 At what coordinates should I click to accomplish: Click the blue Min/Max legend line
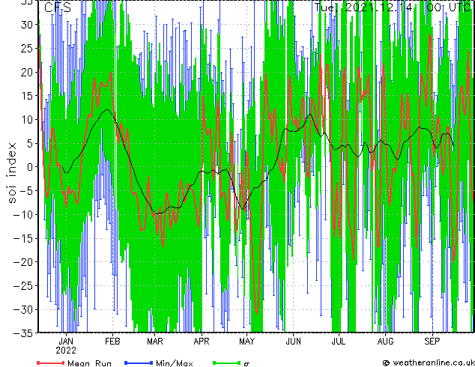(139, 363)
